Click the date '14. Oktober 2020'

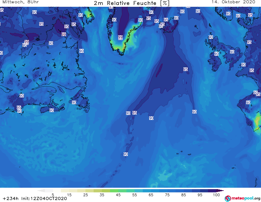click(233, 2)
